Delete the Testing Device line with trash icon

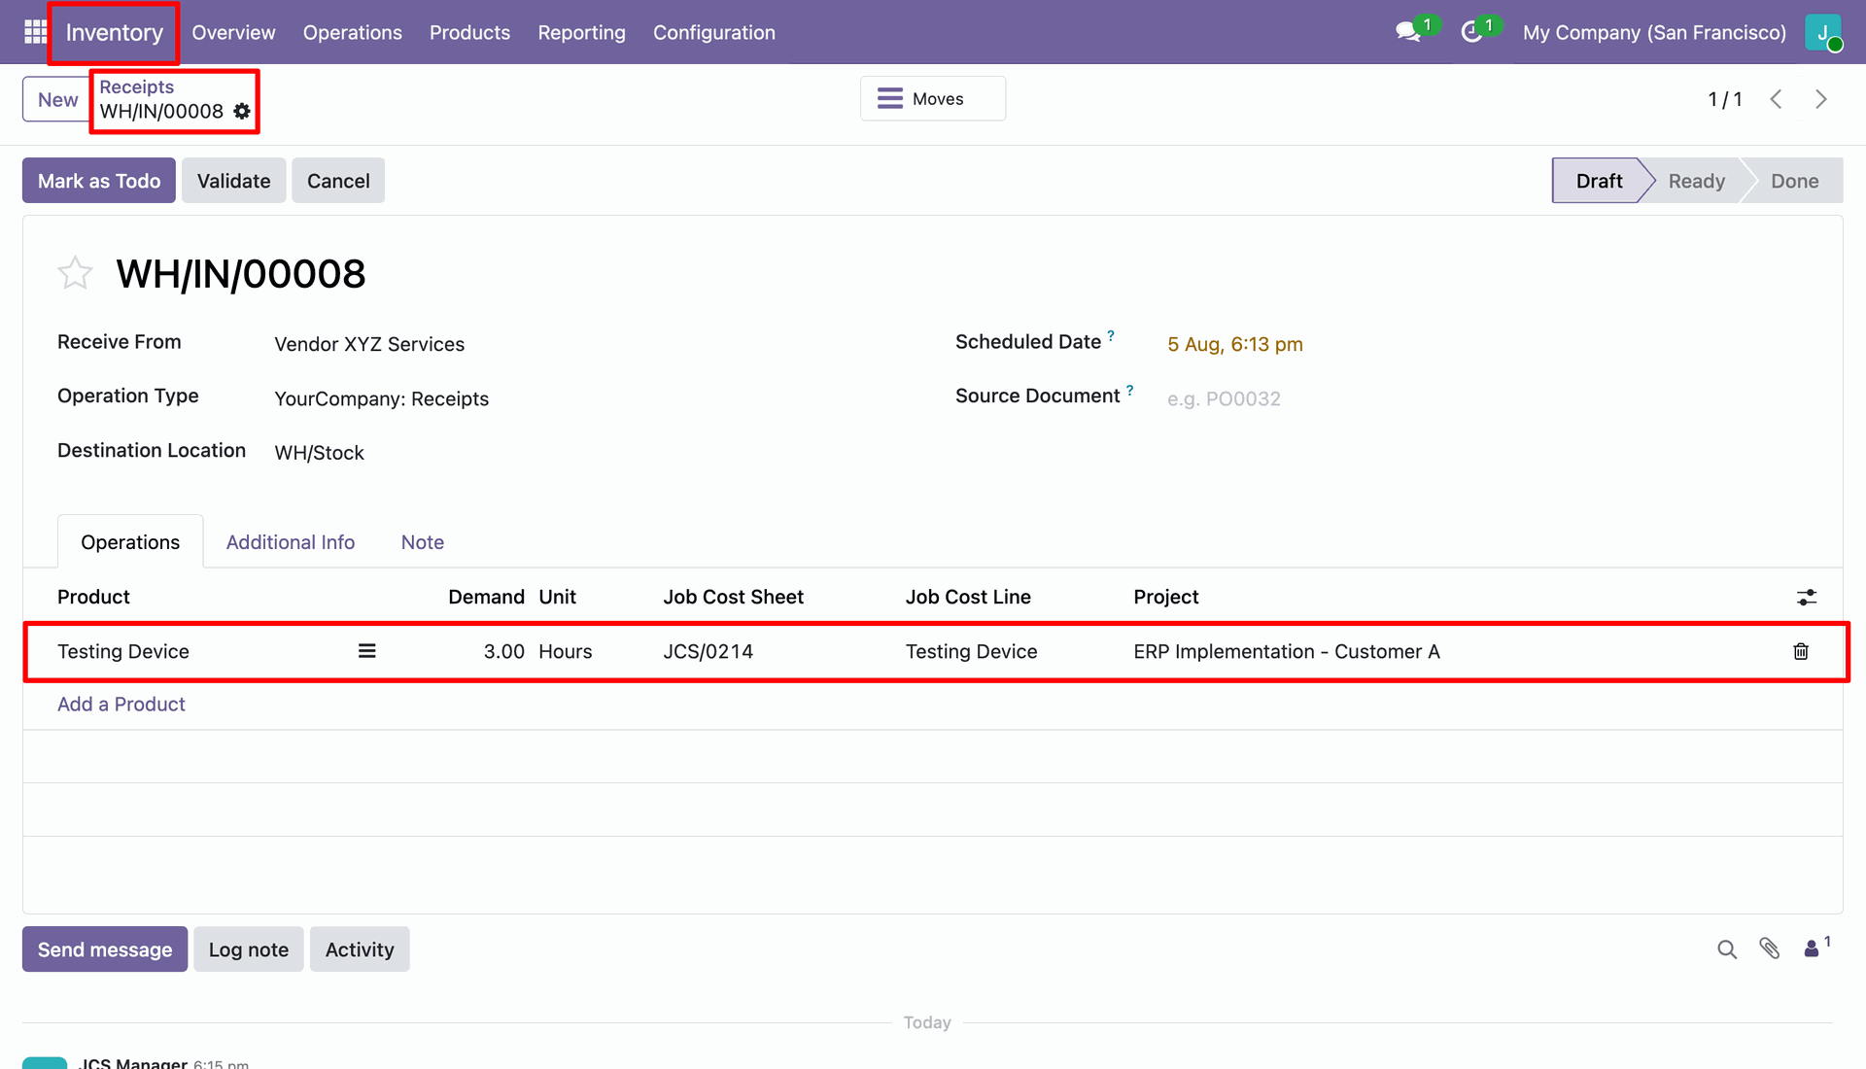point(1801,651)
